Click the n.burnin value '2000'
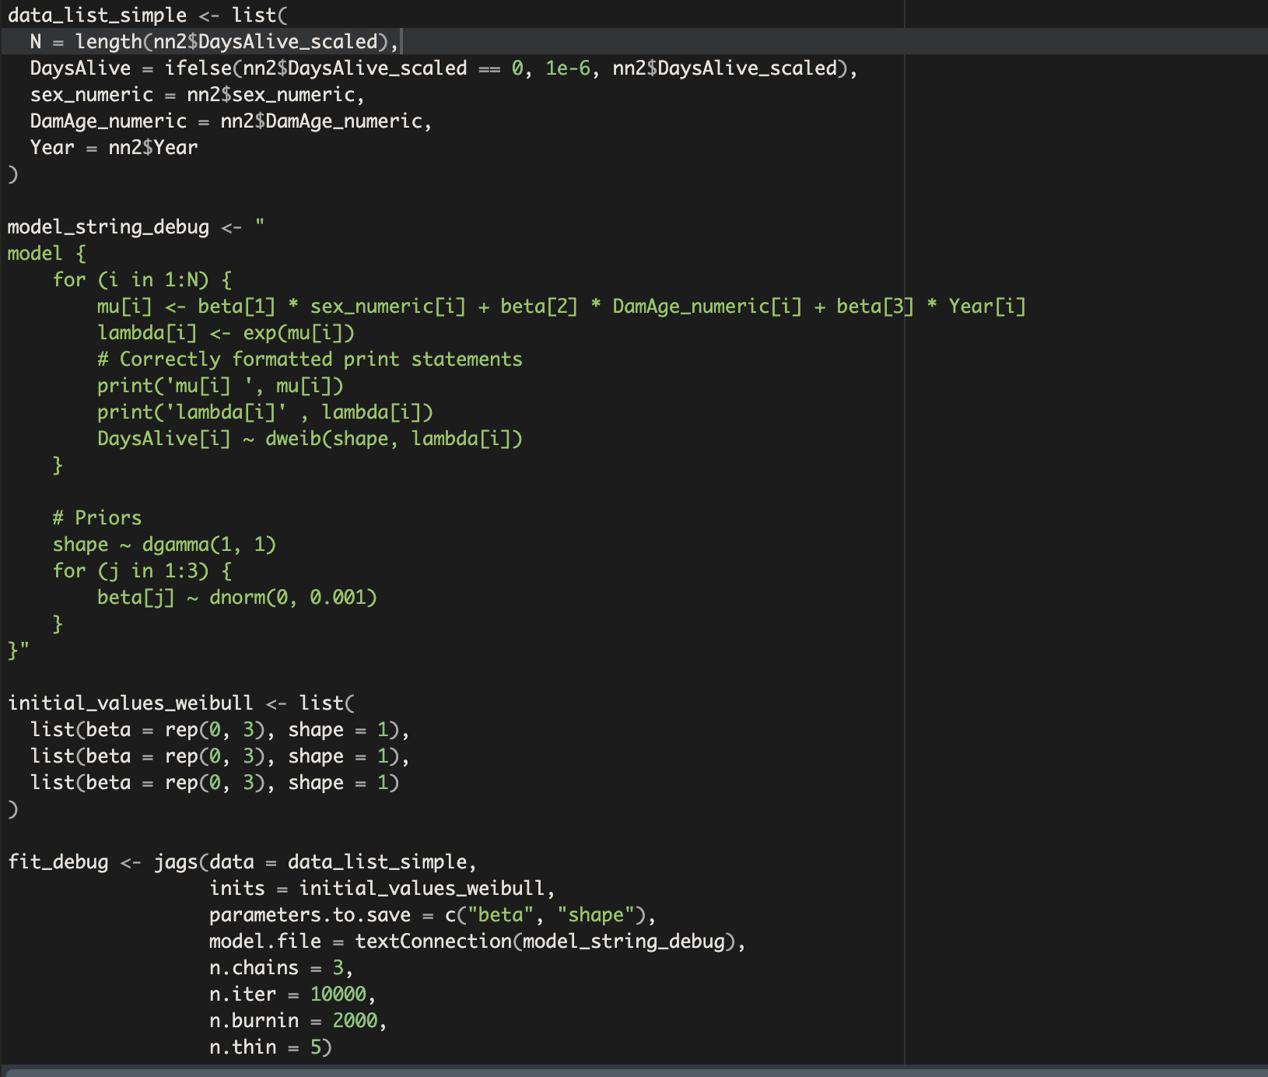 click(x=356, y=1020)
